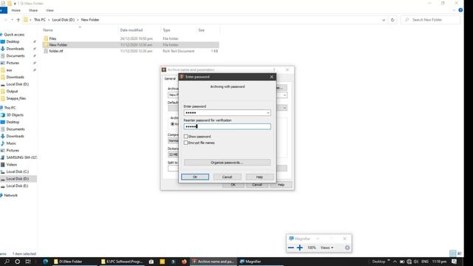Image resolution: width=473 pixels, height=266 pixels.
Task: Zoom in with Magnifier plus button
Action: point(300,248)
